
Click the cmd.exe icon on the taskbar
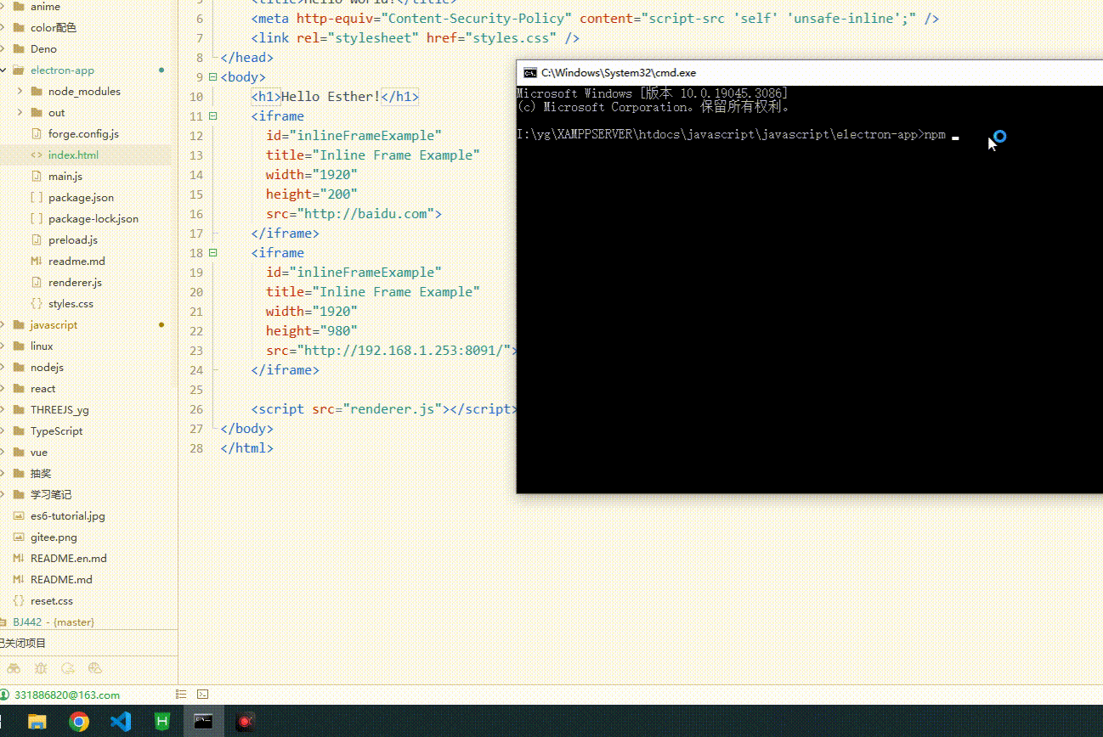coord(203,723)
